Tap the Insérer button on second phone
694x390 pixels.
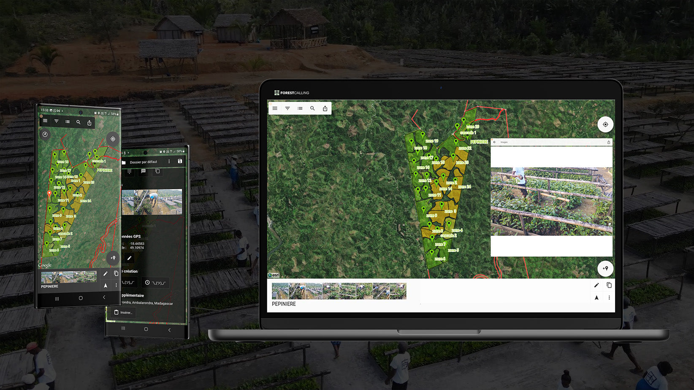(x=123, y=312)
